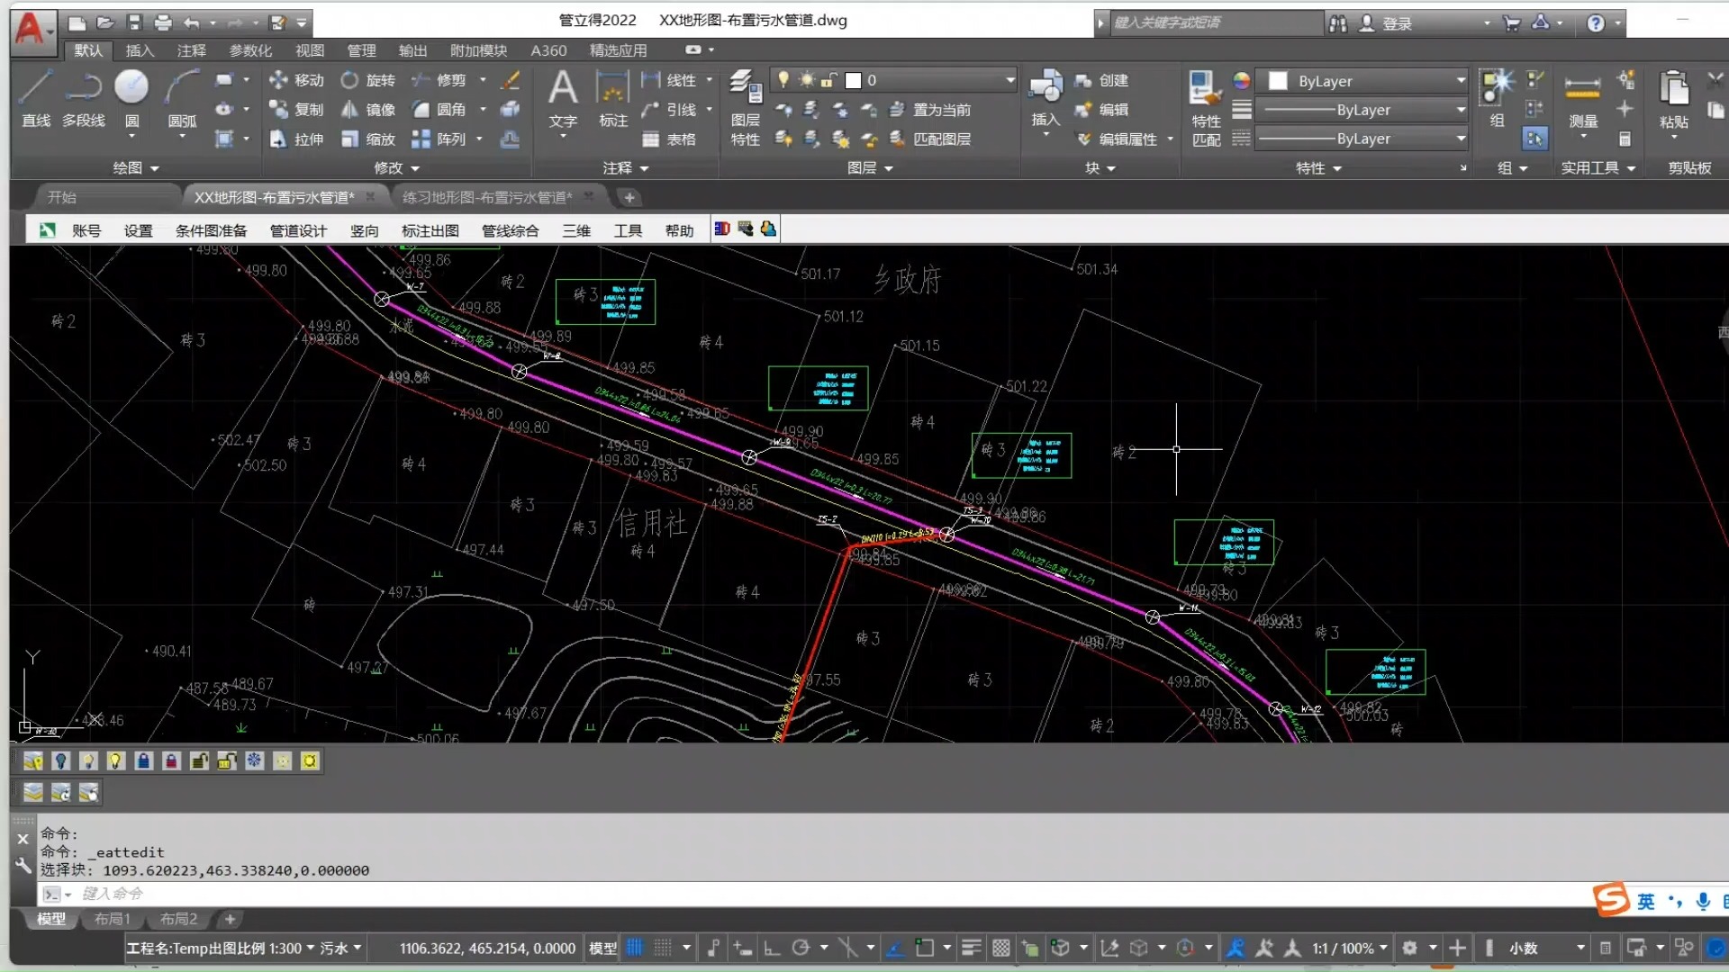Toggle lineweight display in the status bar
This screenshot has width=1729, height=972.
click(971, 948)
